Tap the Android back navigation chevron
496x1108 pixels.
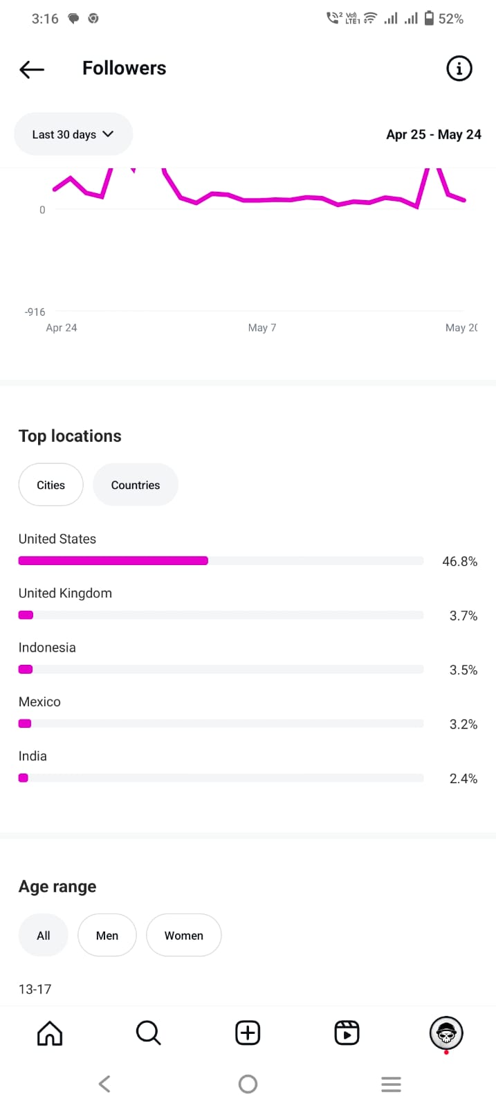point(104,1084)
